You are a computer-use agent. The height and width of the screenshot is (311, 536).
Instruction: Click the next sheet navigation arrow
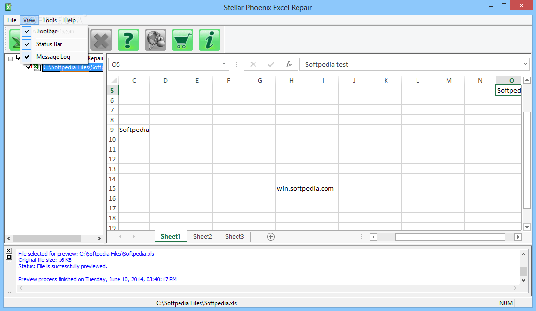(134, 236)
